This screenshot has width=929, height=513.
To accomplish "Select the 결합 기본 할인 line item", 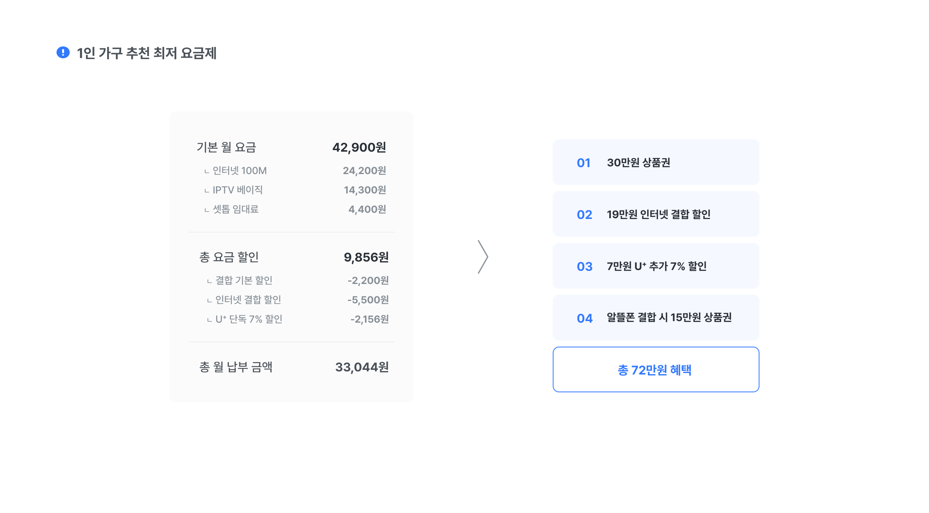I will pos(244,280).
